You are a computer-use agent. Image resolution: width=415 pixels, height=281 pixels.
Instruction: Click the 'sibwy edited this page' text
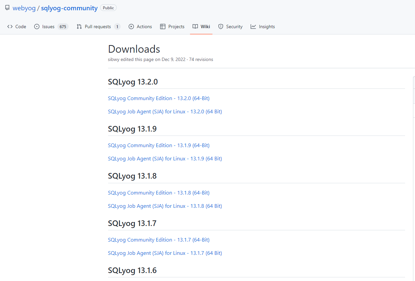coord(131,60)
